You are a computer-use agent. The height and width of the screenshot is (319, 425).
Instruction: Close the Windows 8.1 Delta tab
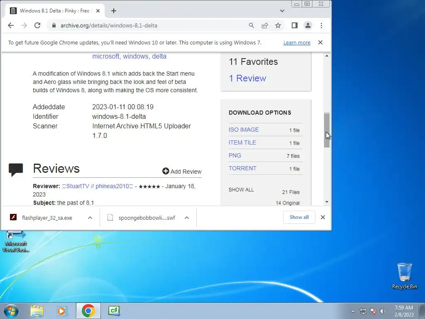(x=98, y=11)
